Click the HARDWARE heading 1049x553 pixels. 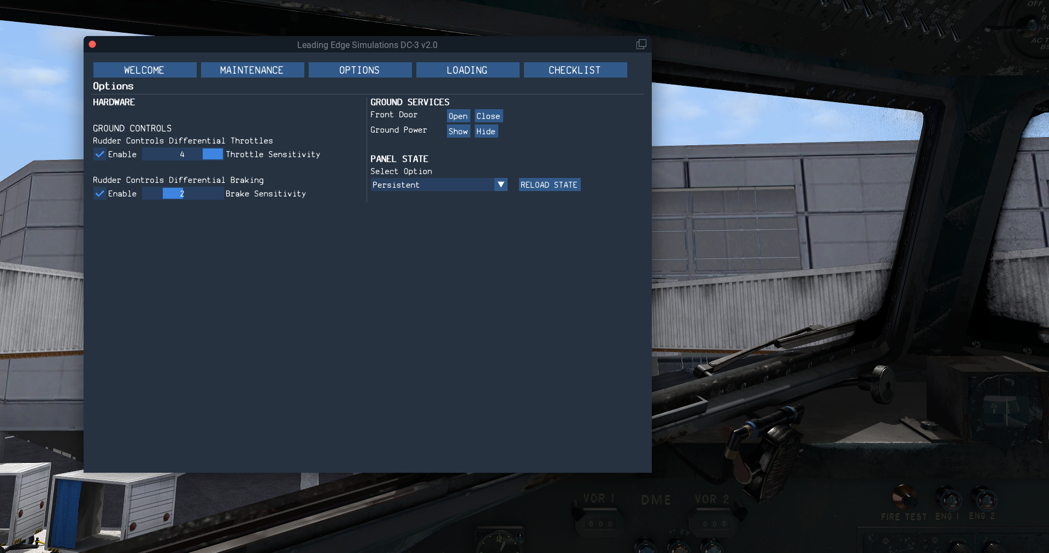tap(114, 102)
